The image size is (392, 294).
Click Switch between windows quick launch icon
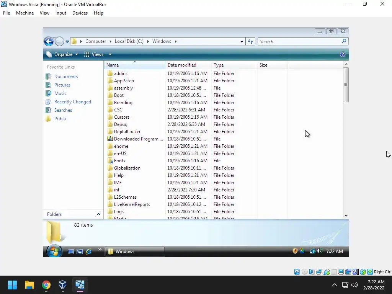[80, 252]
